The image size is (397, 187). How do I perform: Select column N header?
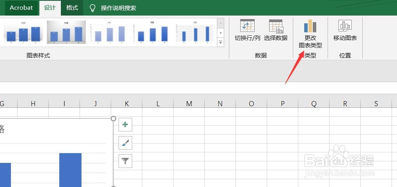point(220,103)
